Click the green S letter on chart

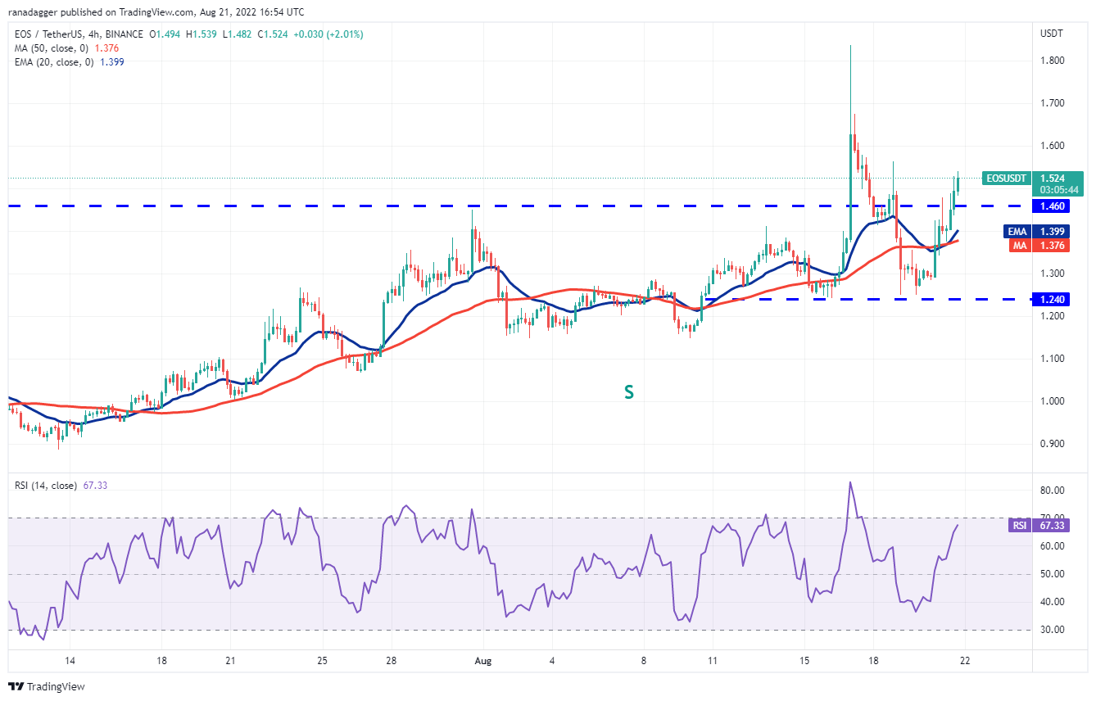click(628, 392)
